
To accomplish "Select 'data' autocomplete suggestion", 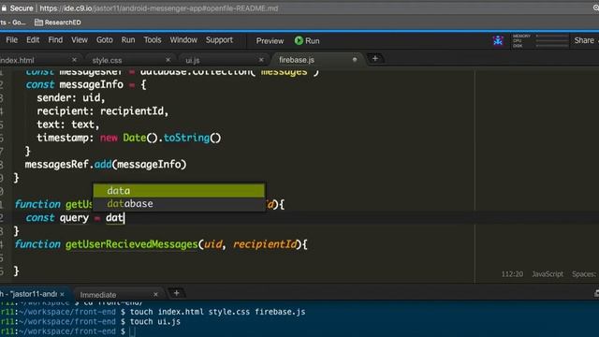I will coord(179,191).
